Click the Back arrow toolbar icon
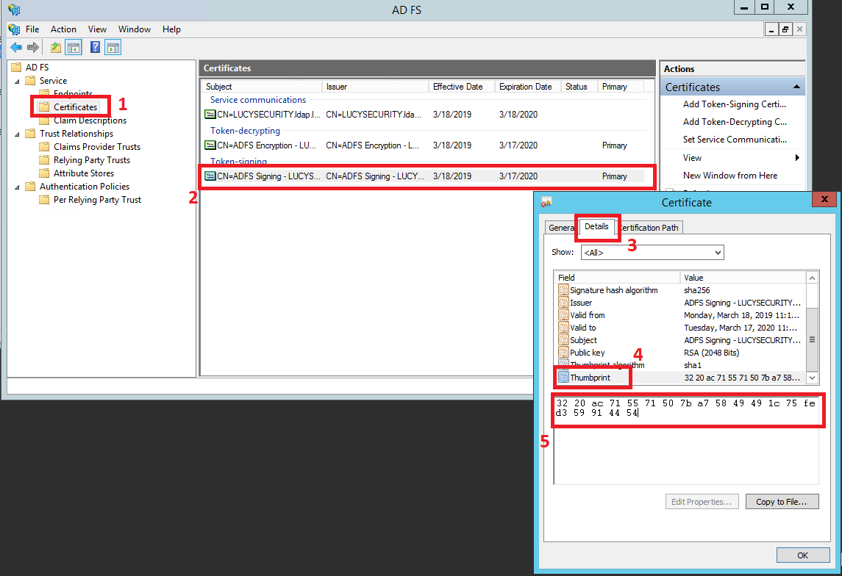The height and width of the screenshot is (576, 842). point(16,48)
